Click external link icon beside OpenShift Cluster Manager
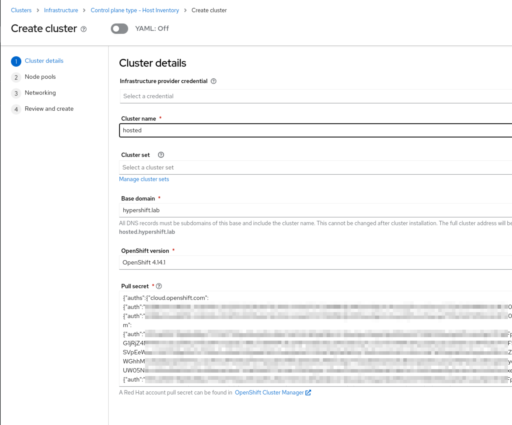 click(308, 392)
